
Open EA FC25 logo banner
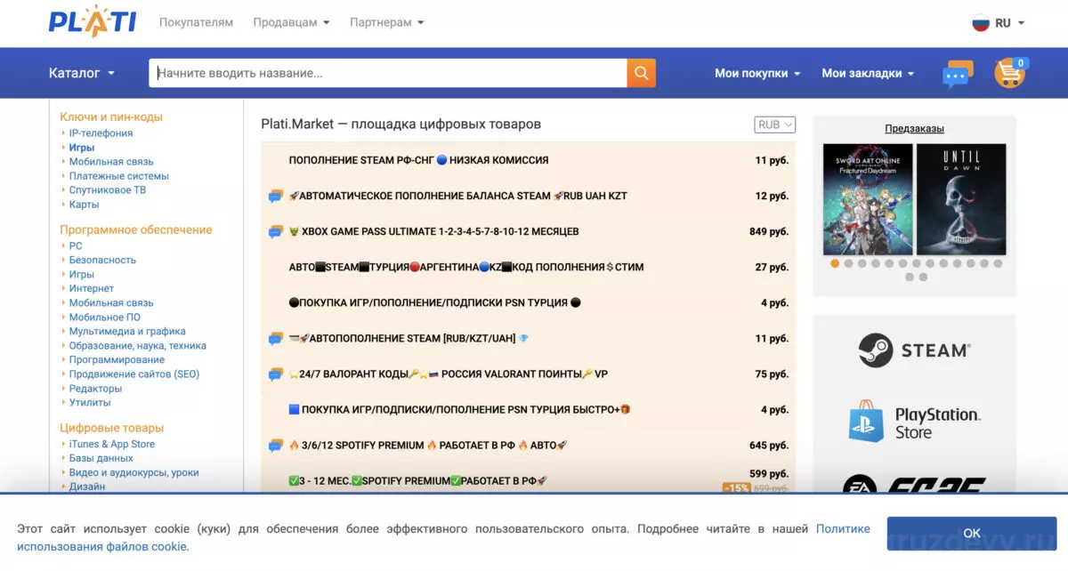point(914,486)
